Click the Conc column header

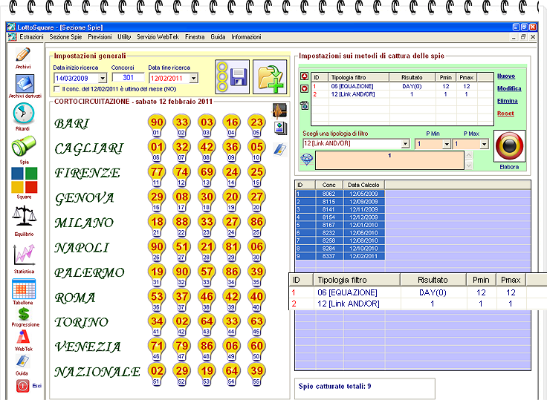(x=329, y=185)
